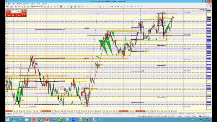Switch to NZDUSD,H1 chart tab
This screenshot has height=122, width=217.
97,114
